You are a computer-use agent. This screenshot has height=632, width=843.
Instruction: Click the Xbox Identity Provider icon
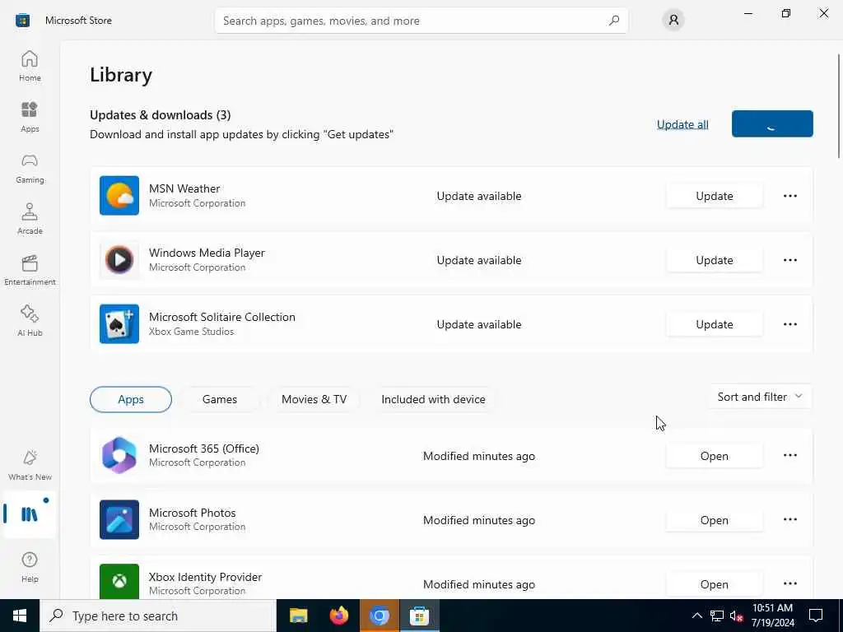[x=119, y=582]
